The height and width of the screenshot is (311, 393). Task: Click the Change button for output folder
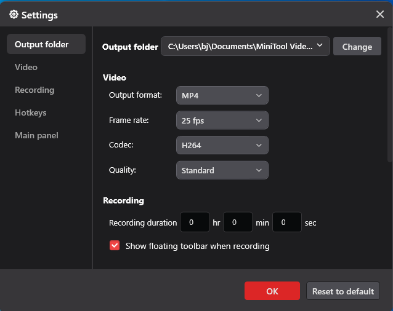click(357, 46)
